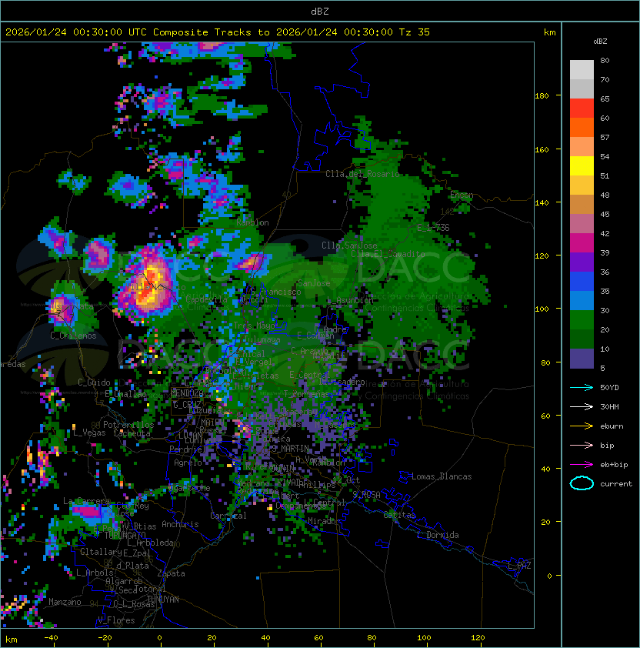Click the cyan 50YD arrow in legend
Screen dimensions: 640x648
tap(582, 387)
